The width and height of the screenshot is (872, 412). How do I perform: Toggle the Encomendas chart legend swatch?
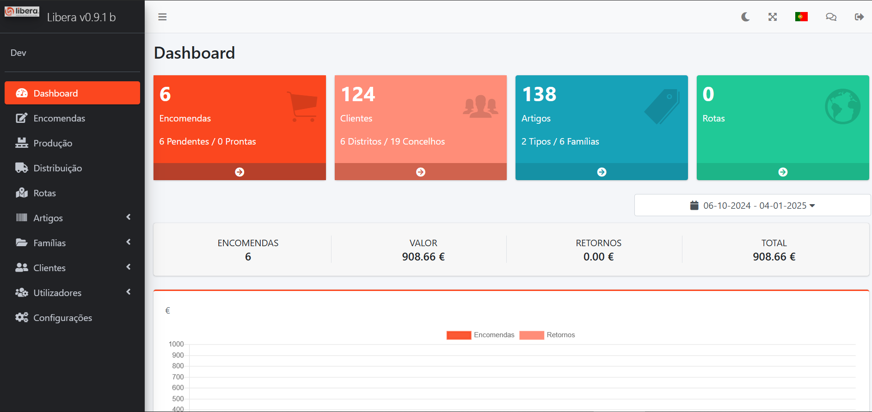459,335
